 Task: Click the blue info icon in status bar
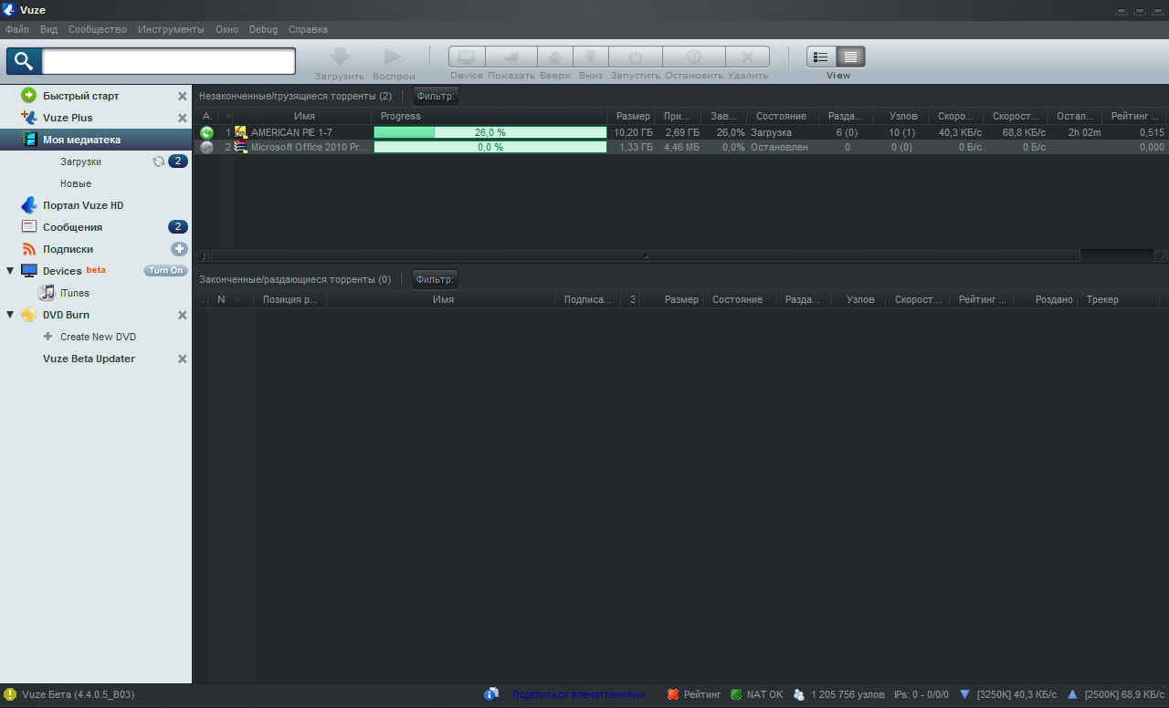[491, 694]
